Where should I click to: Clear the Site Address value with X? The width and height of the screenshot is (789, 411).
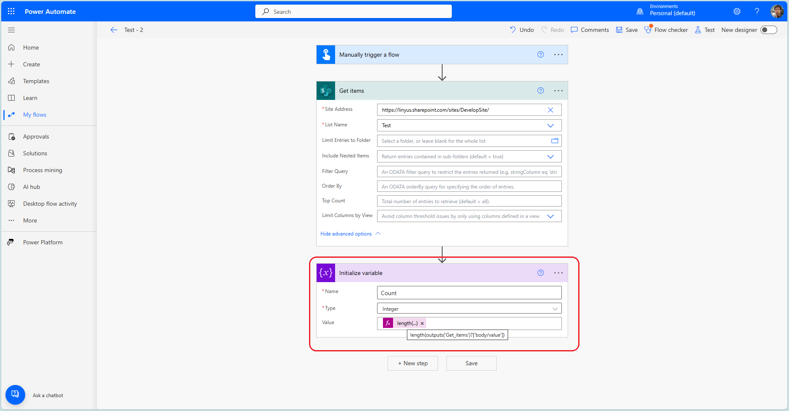550,110
